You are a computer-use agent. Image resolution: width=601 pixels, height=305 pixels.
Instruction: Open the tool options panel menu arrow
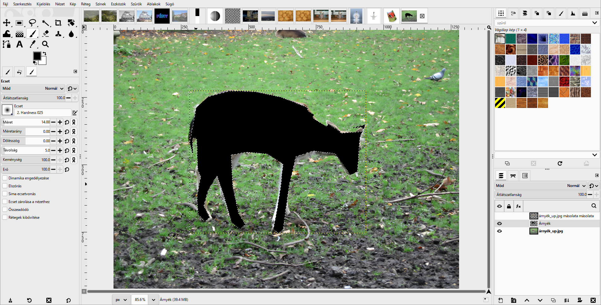click(75, 71)
